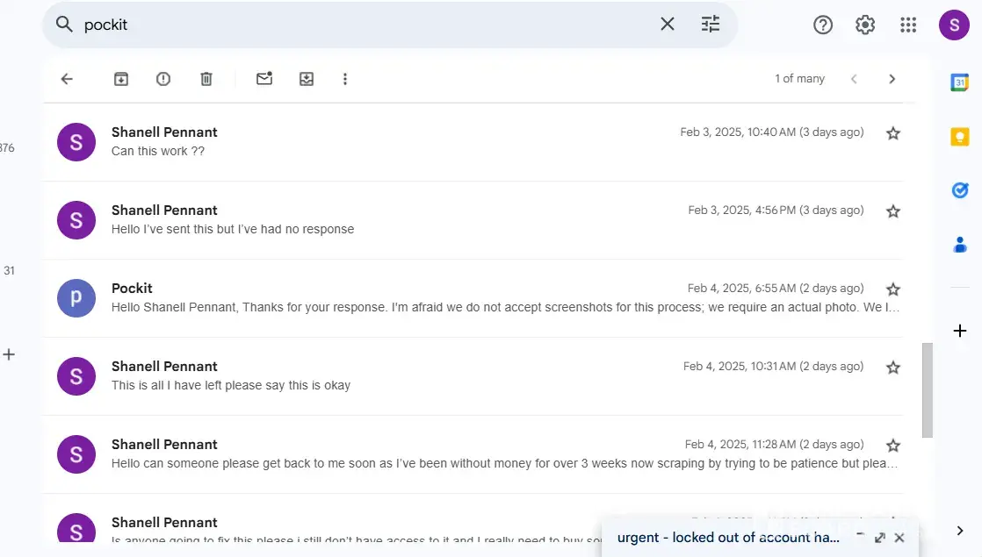Open More options three-dot menu
Image resolution: width=982 pixels, height=557 pixels.
coord(345,79)
